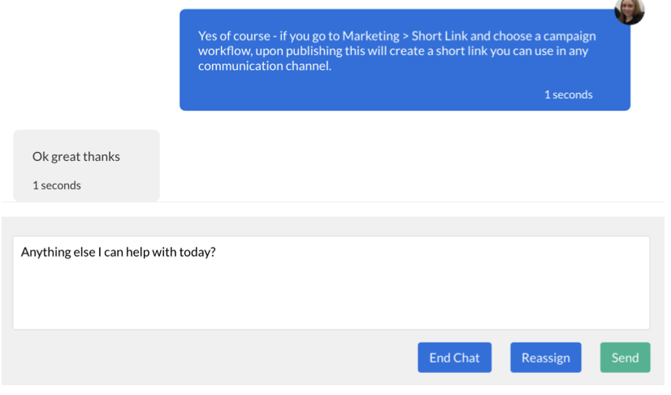
Task: Click the "Ok great thanks" customer message
Action: click(x=76, y=157)
